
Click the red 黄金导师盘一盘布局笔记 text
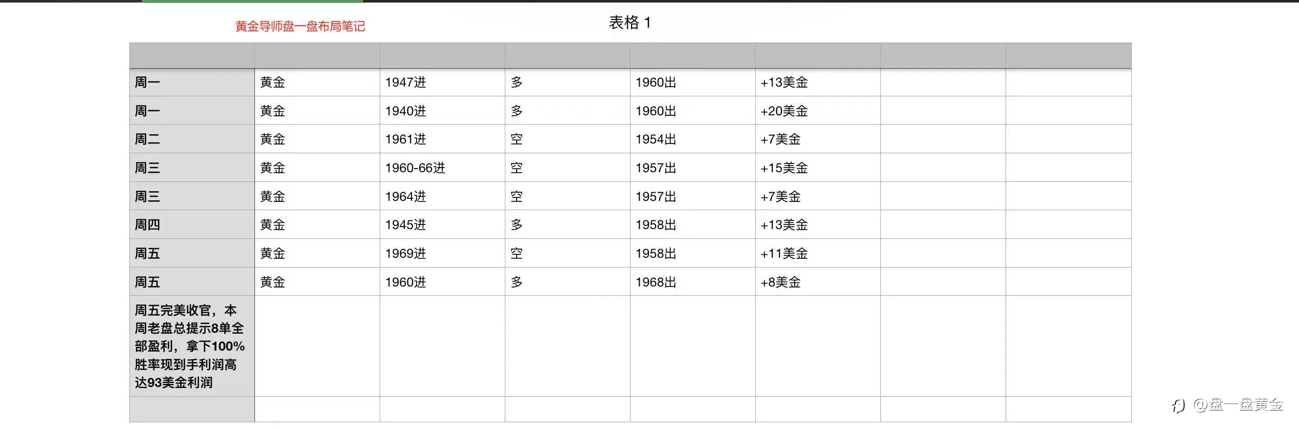[300, 27]
